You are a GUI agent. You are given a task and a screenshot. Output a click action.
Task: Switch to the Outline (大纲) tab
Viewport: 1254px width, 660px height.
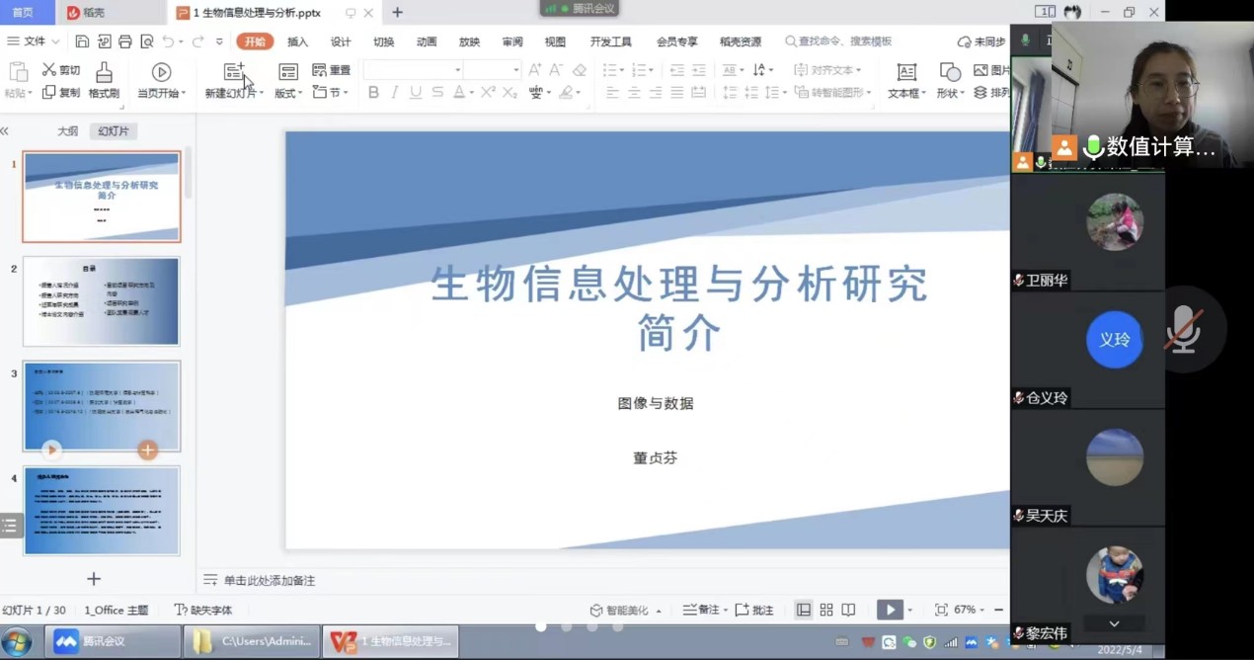pos(67,130)
